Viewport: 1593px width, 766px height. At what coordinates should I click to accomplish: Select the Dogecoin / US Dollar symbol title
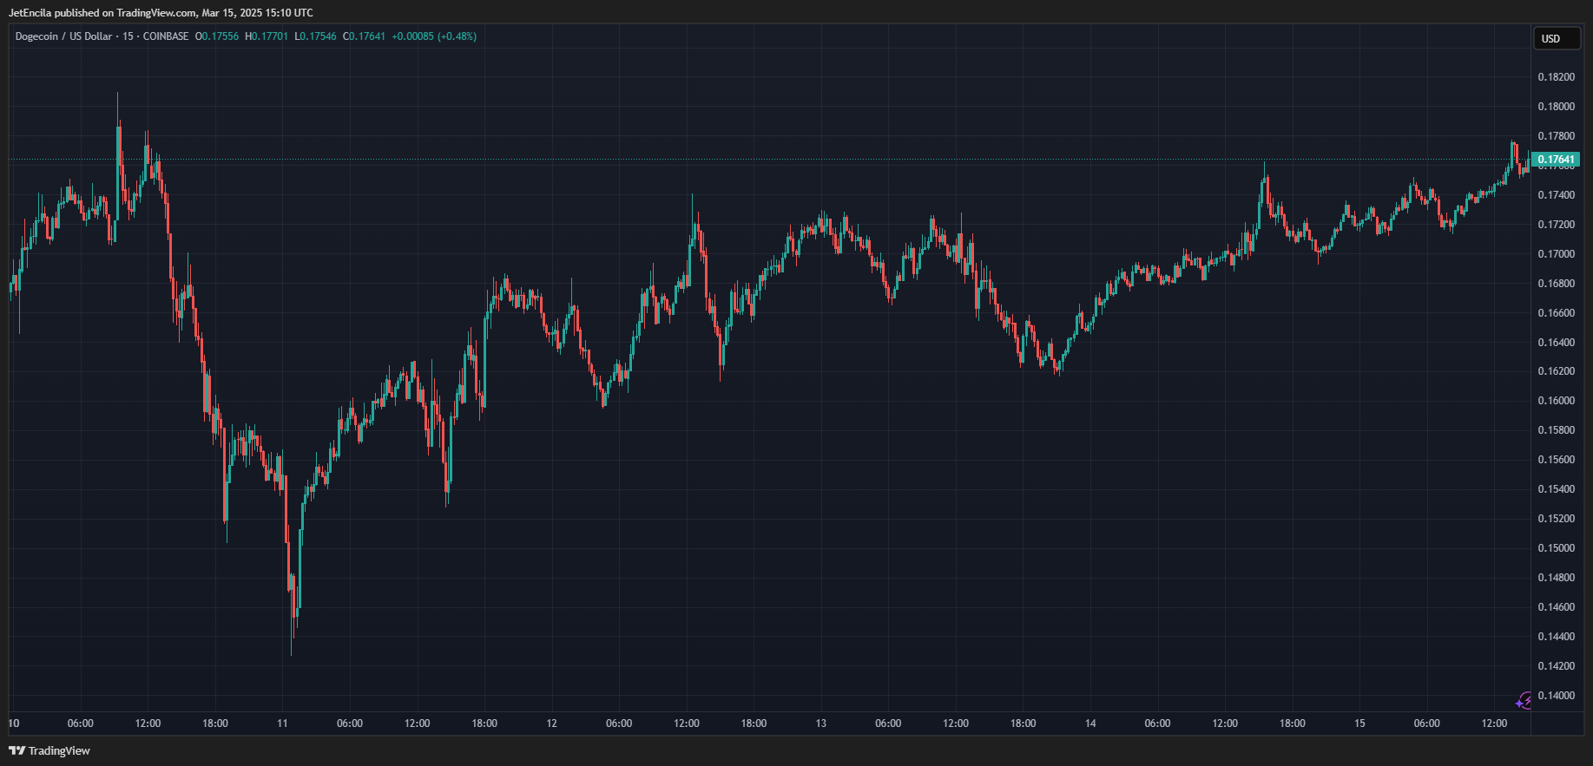(63, 36)
